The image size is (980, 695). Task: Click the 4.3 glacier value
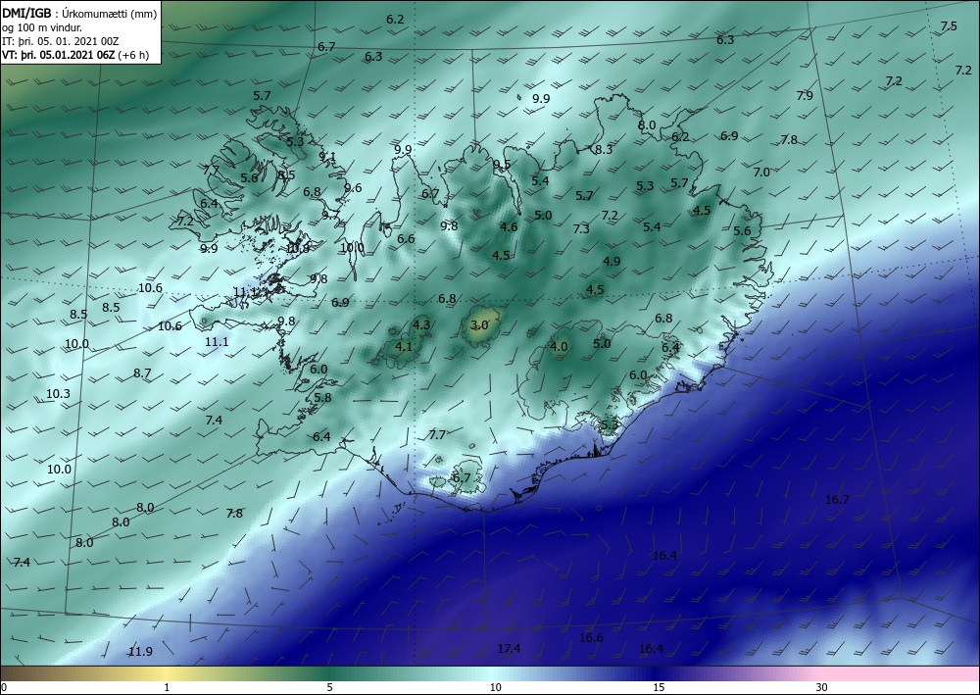click(421, 324)
